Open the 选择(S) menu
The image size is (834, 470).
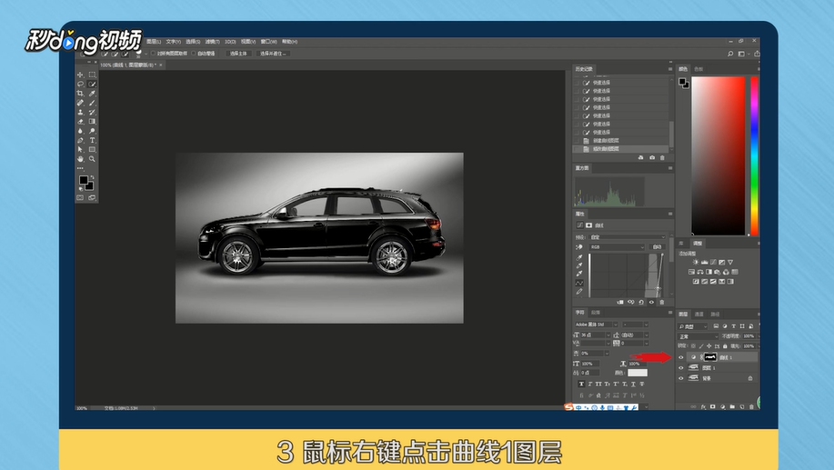click(x=193, y=42)
